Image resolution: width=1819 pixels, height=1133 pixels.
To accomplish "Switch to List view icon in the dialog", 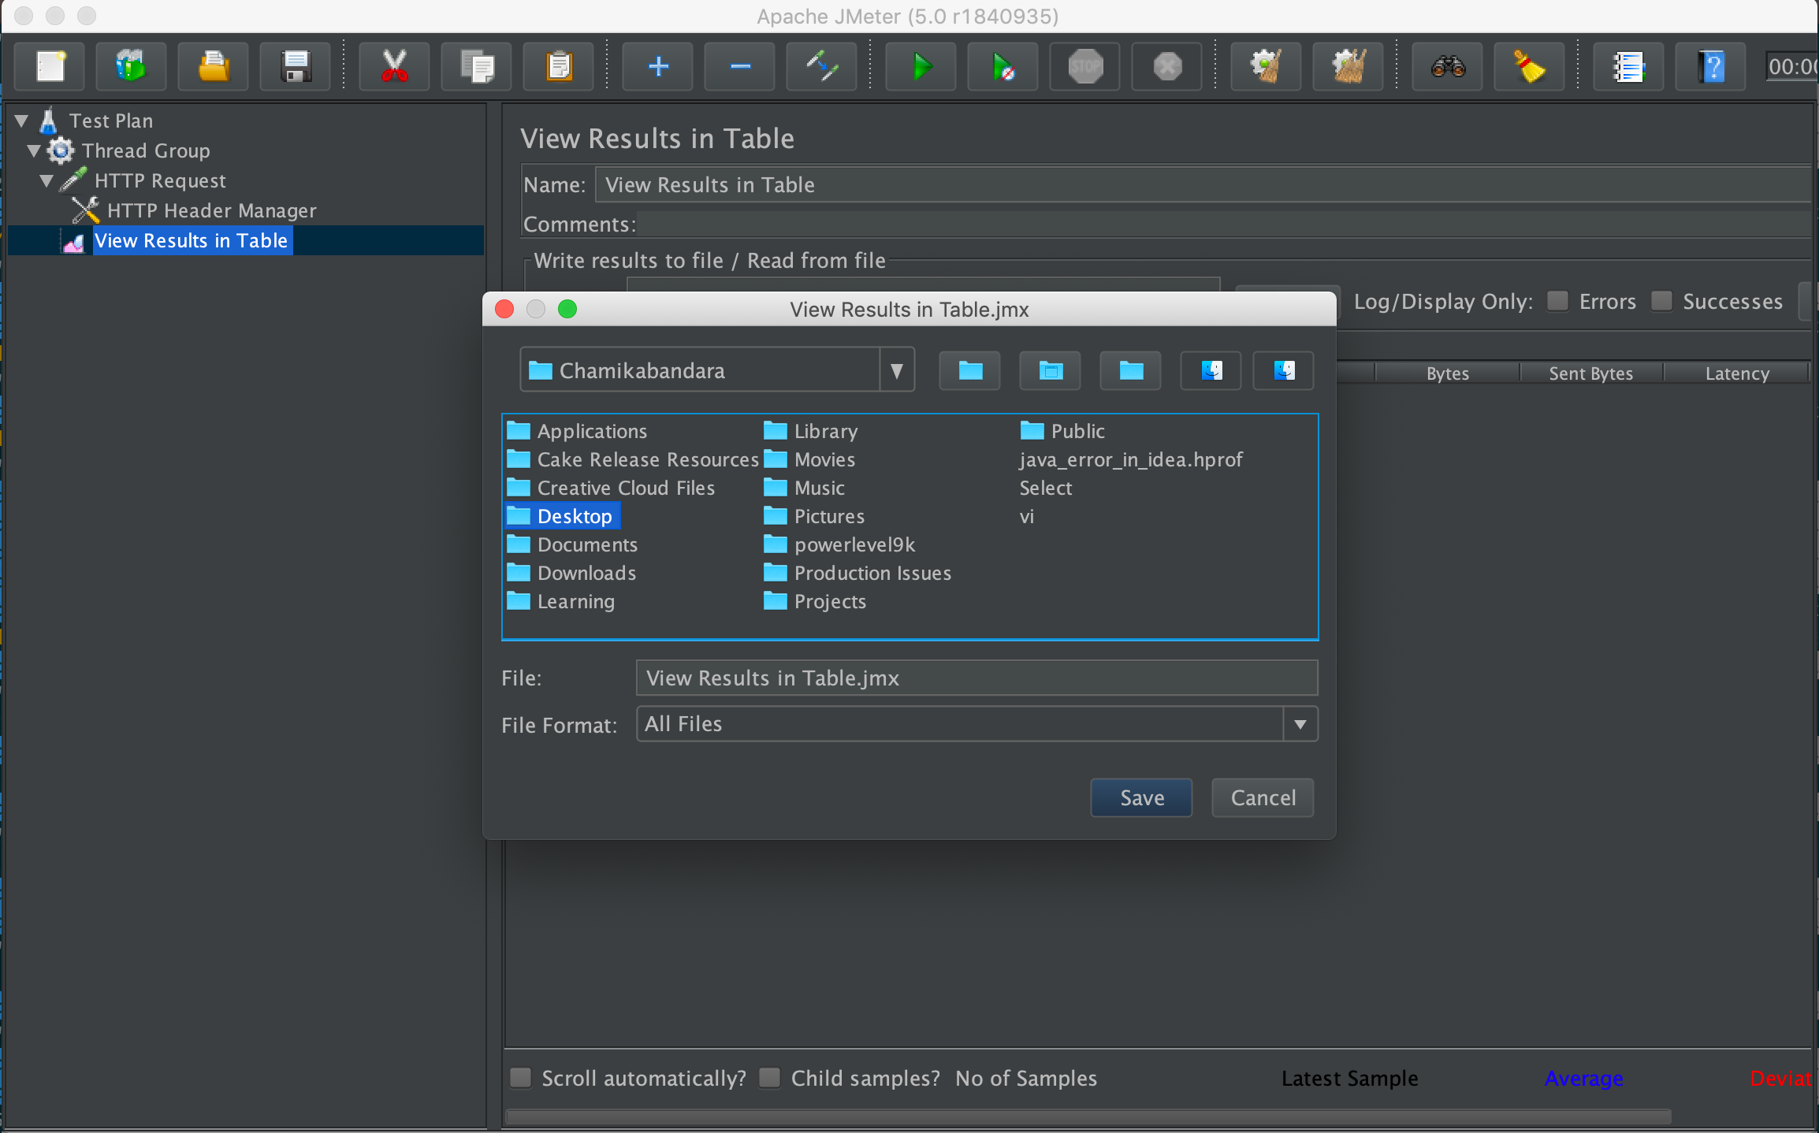I will 1211,370.
